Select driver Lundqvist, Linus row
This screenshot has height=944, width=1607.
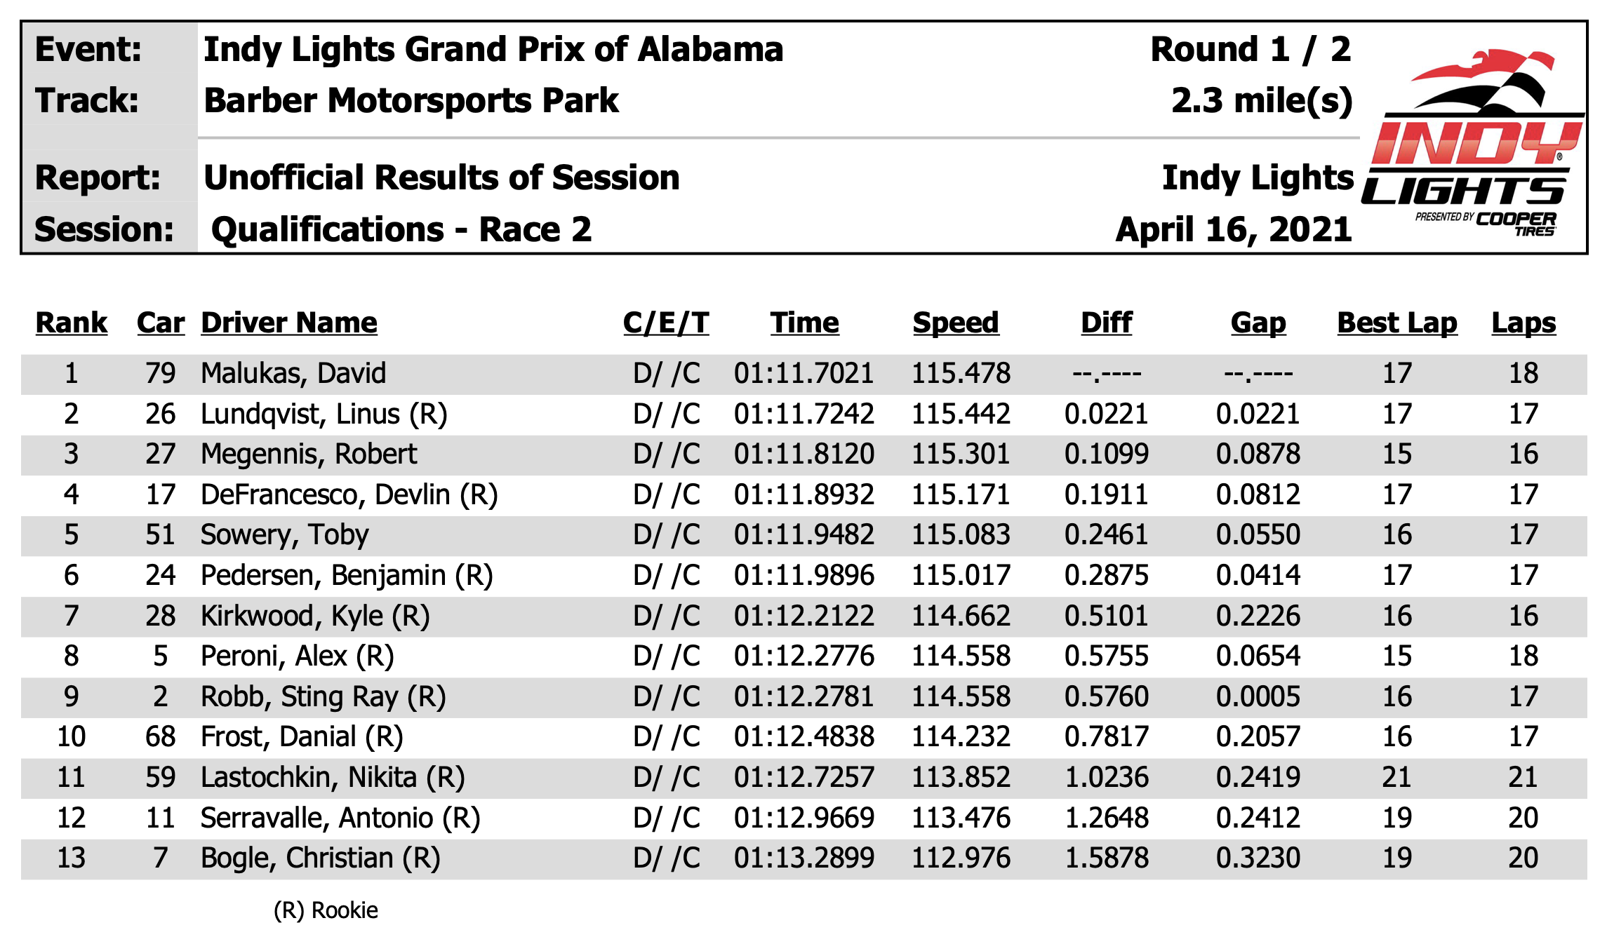(803, 414)
